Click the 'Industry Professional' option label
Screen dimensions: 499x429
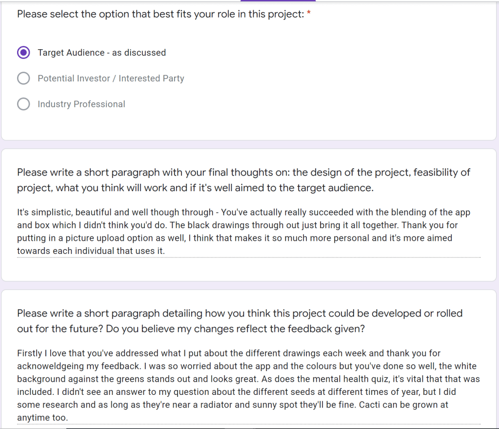[x=81, y=104]
